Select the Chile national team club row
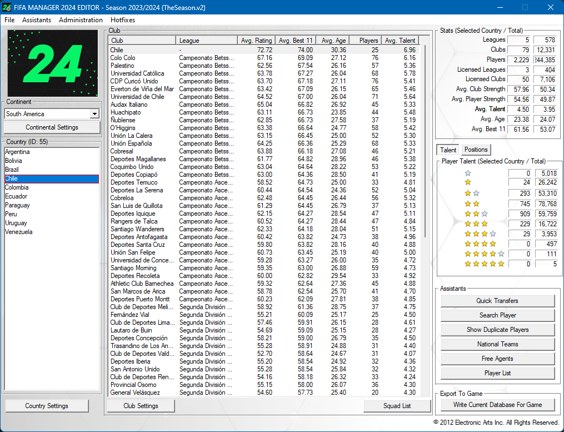Screen dimensions: 564x432 tap(263, 50)
